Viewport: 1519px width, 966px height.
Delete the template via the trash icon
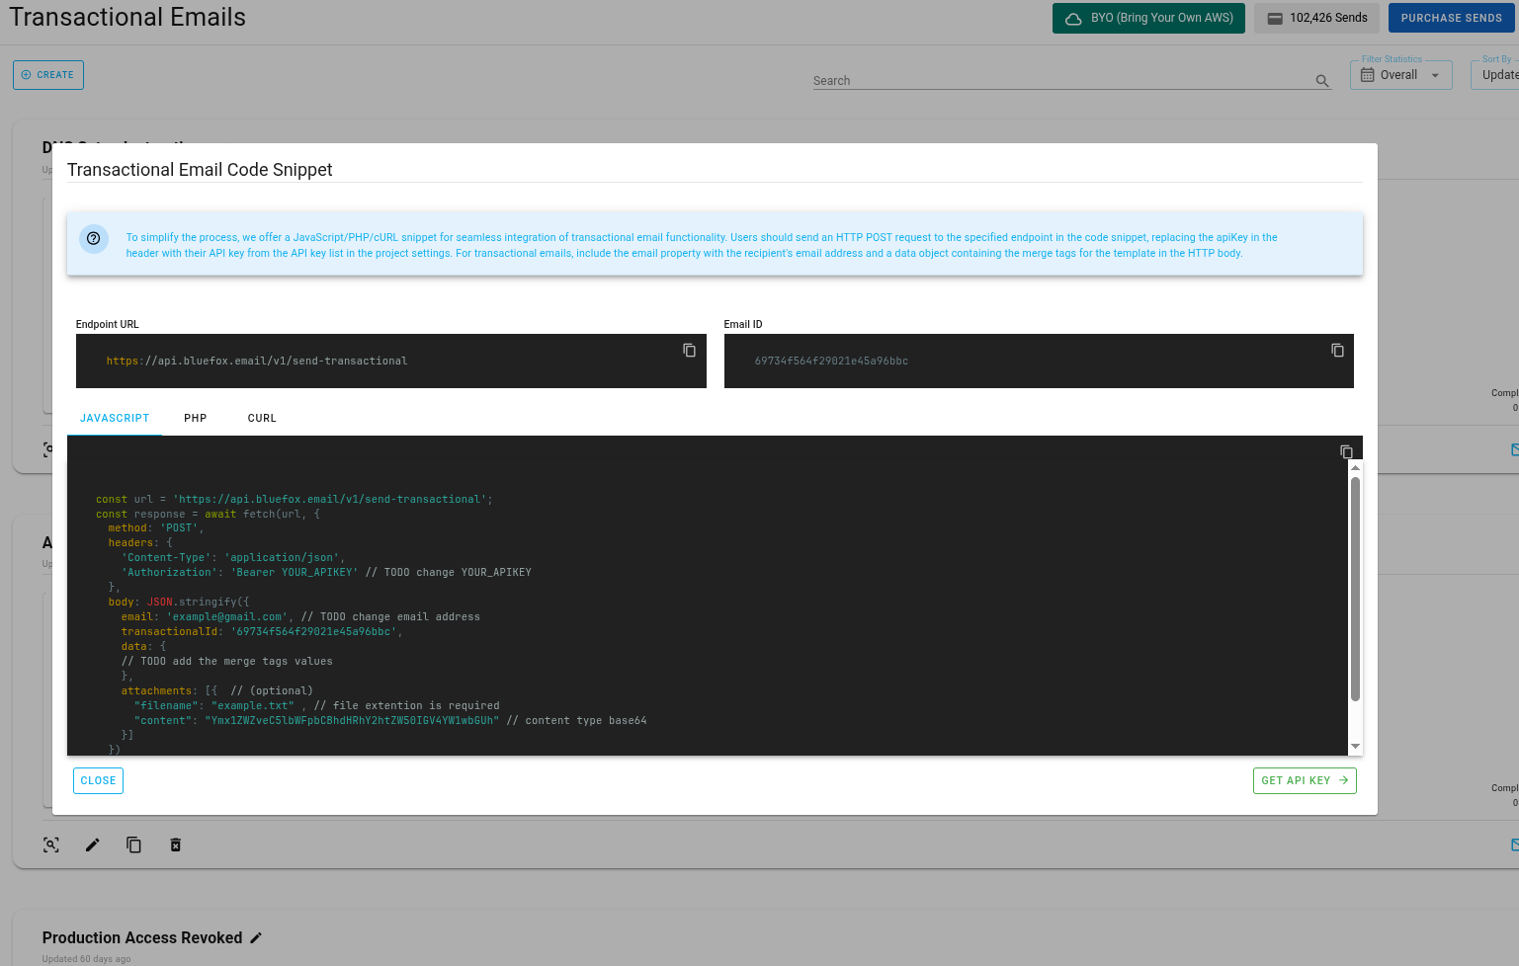(x=175, y=845)
